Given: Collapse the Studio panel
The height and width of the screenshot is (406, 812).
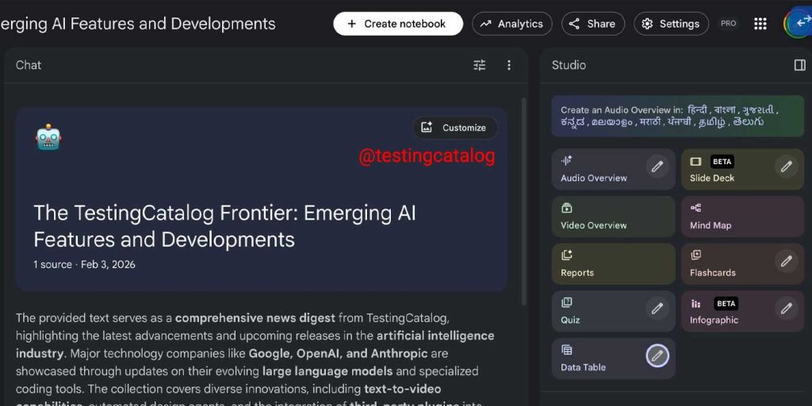Looking at the screenshot, I should (799, 65).
